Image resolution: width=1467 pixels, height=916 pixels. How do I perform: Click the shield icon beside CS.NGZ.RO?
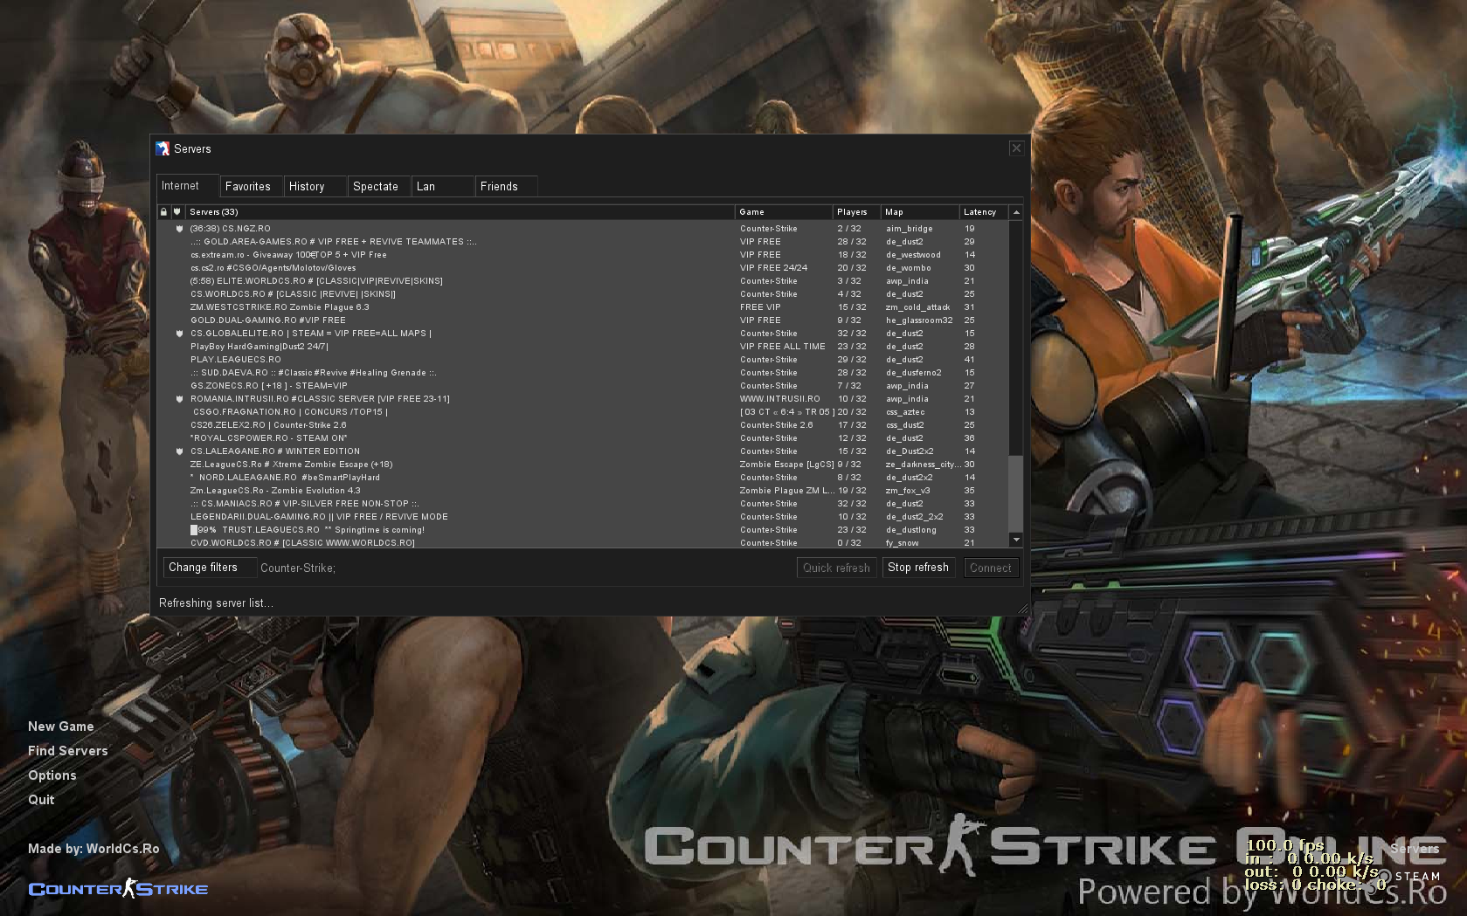180,229
